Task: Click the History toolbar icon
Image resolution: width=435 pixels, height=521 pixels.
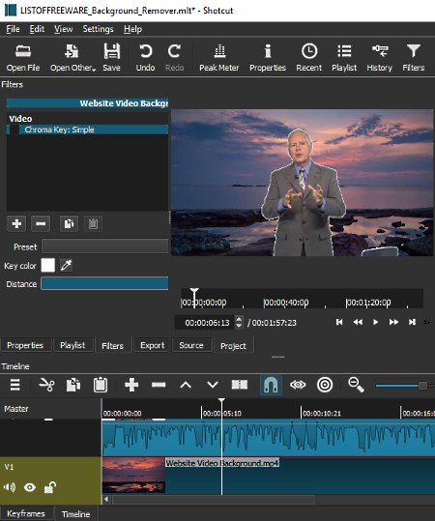Action: coord(380,58)
